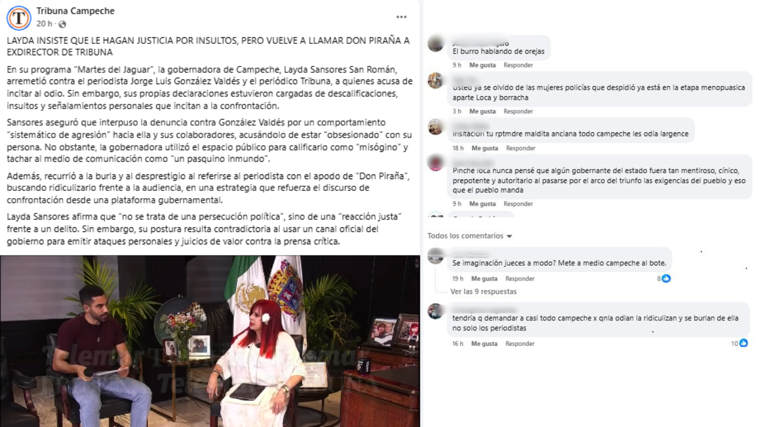The image size is (759, 427).
Task: Open Tribuna Campeche profile logo
Action: pyautogui.click(x=19, y=18)
